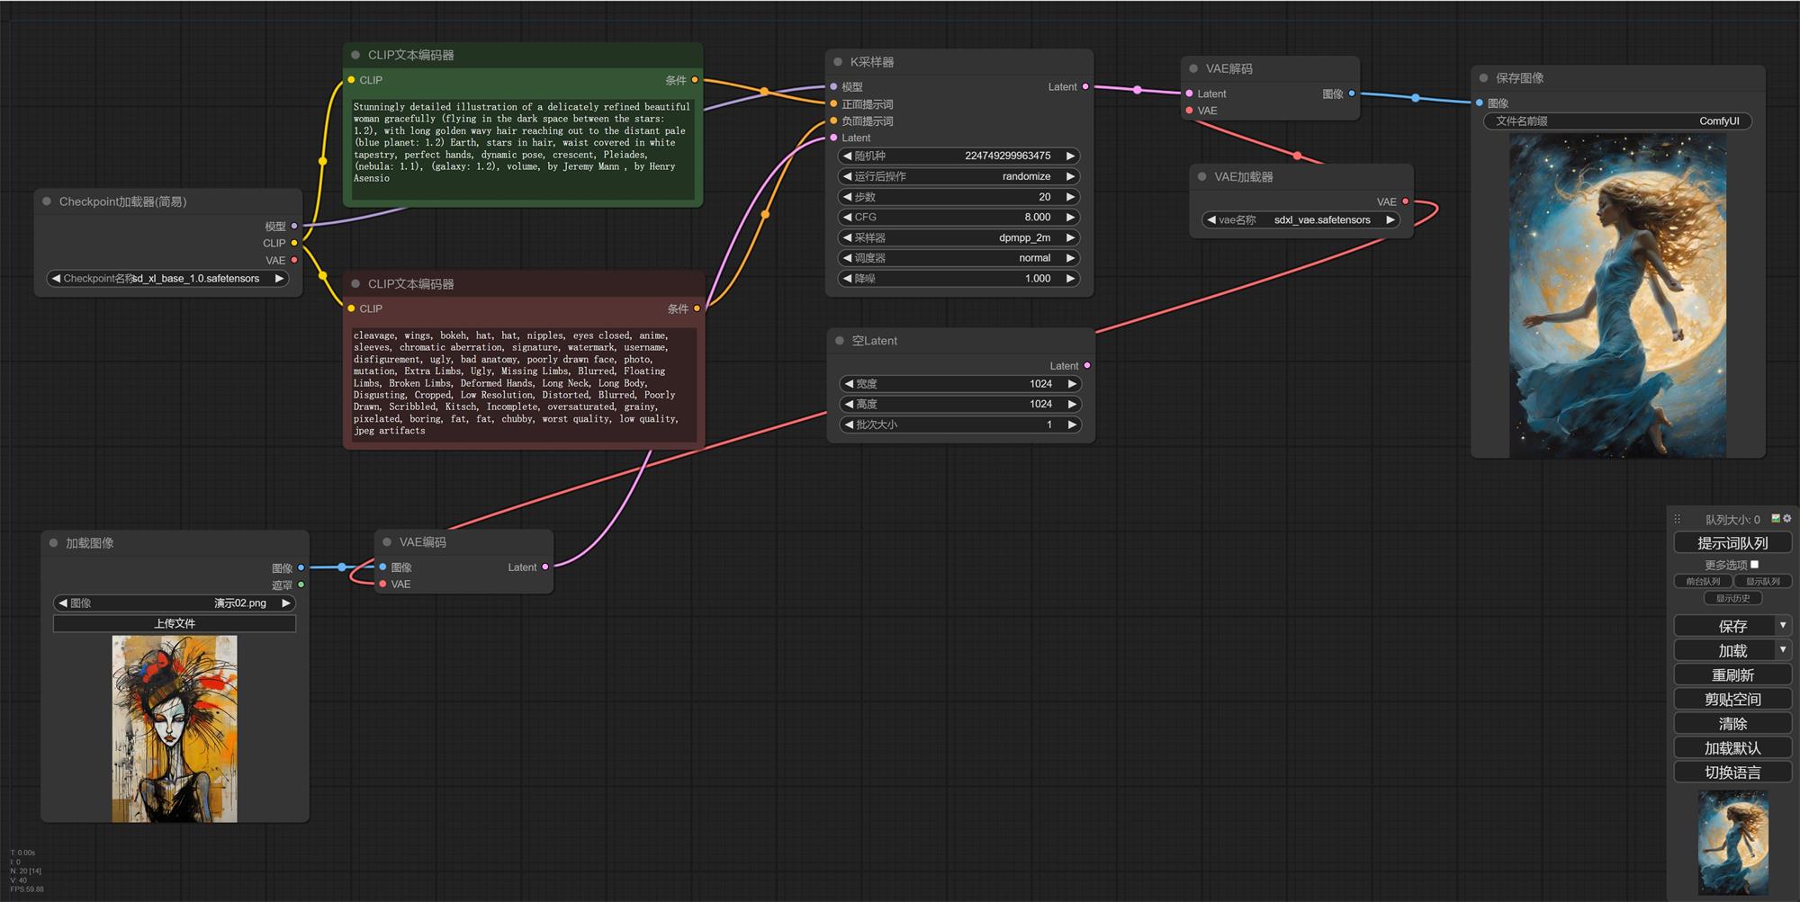
Task: Click the 显示队列 button
Action: coord(1763,581)
